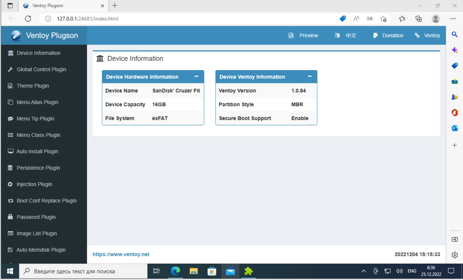Open Windows Start menu
Screen dimensions: 463x280
pos(10,271)
